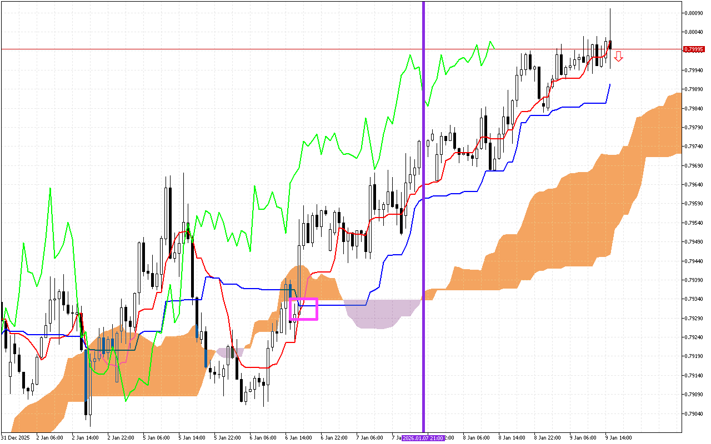Click the 0.79490 price axis label
Image resolution: width=711 pixels, height=444 pixels.
tap(695, 241)
